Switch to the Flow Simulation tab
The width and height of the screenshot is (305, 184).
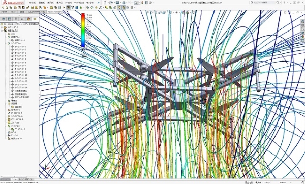click(x=54, y=12)
